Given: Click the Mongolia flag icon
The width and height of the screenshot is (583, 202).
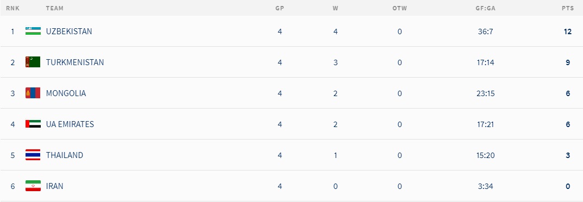Looking at the screenshot, I should click(x=33, y=93).
